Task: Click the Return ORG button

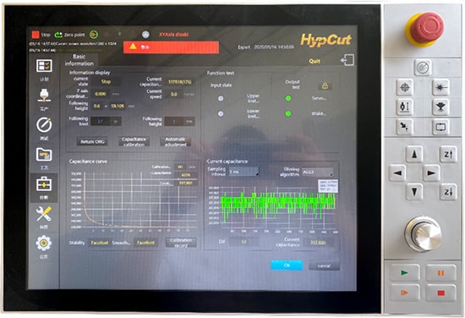Action: [92, 142]
